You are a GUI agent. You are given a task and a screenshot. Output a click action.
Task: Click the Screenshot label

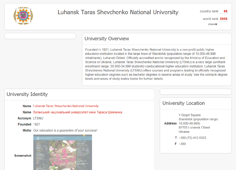pyautogui.click(x=23, y=156)
